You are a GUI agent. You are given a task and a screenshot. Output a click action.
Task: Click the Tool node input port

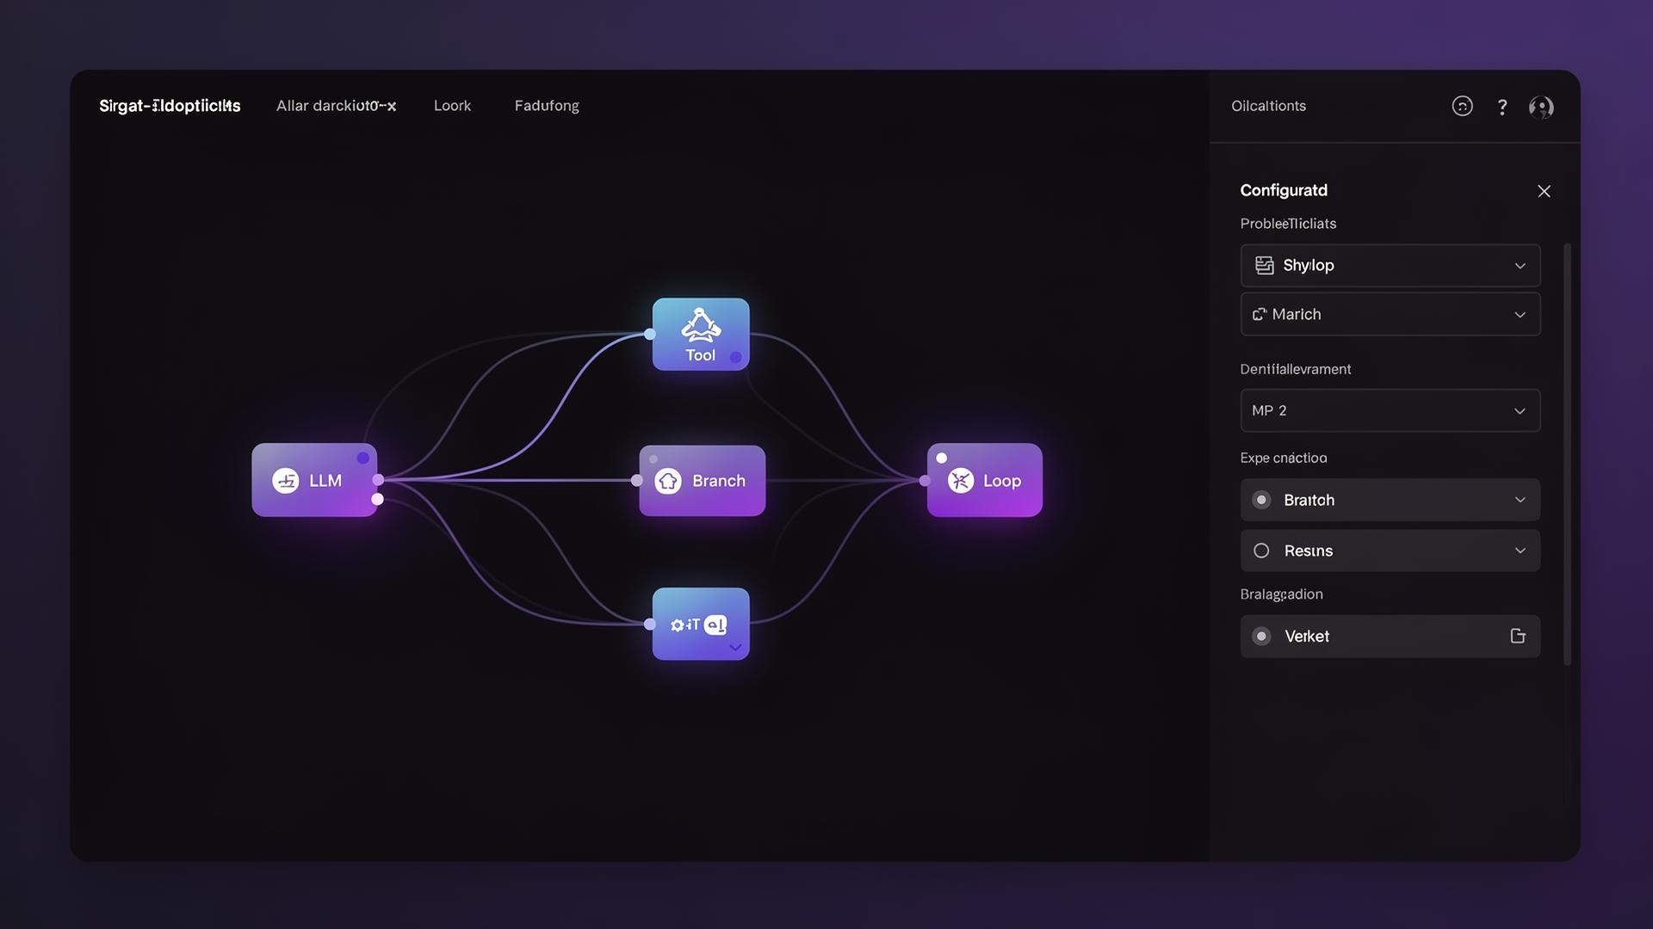click(x=650, y=334)
